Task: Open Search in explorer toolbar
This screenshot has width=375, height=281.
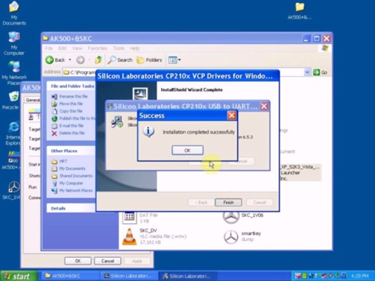Action: click(x=120, y=60)
